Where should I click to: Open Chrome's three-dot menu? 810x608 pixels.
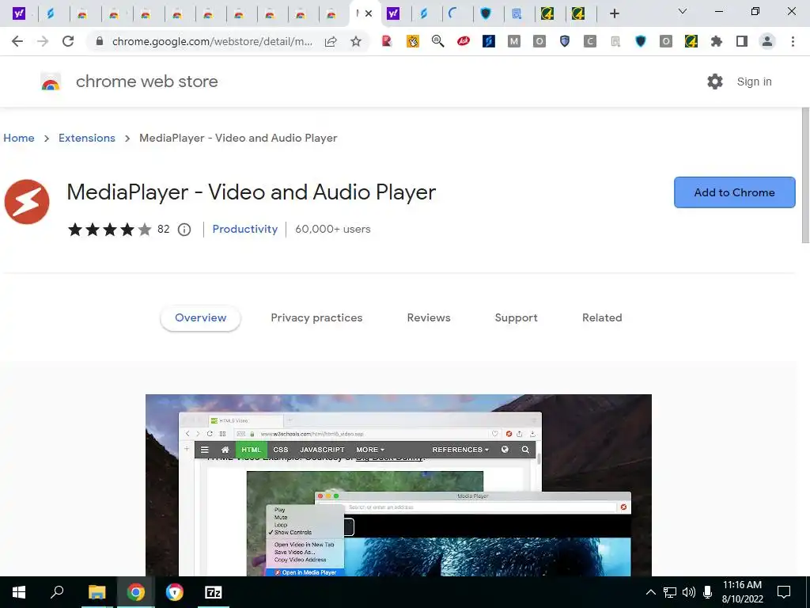tap(793, 41)
